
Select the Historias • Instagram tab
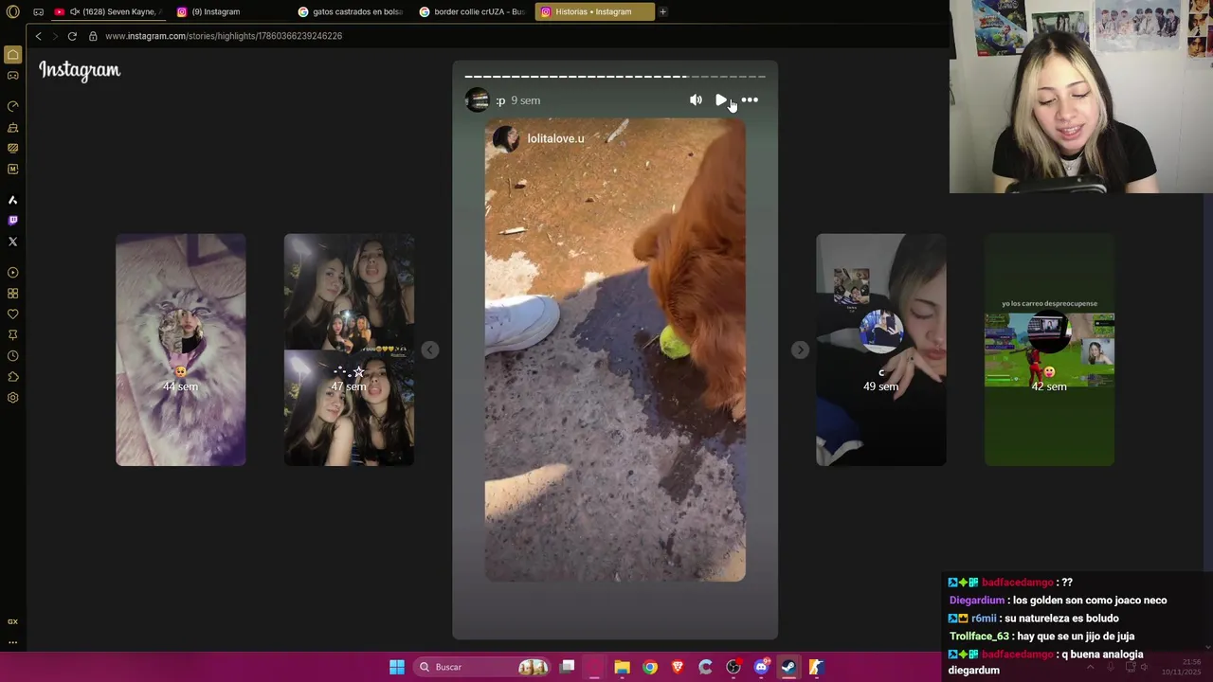594,12
